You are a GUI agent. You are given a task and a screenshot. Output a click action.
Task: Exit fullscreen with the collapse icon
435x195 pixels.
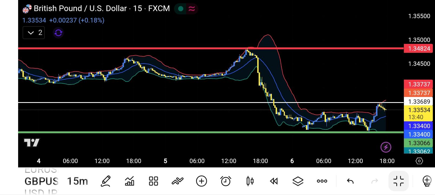[x=398, y=181]
